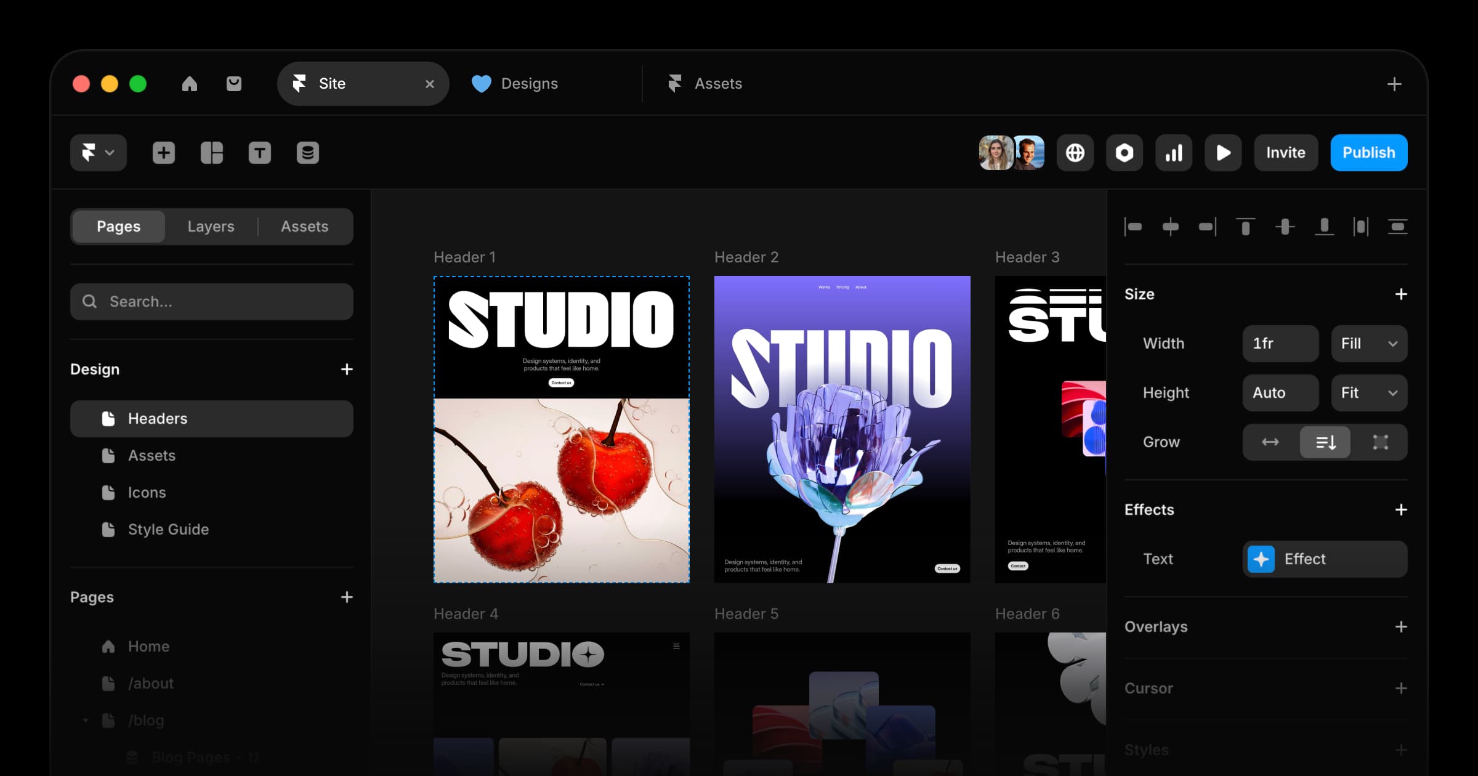1478x776 pixels.
Task: Open the Layout tool in toolbar
Action: 212,153
